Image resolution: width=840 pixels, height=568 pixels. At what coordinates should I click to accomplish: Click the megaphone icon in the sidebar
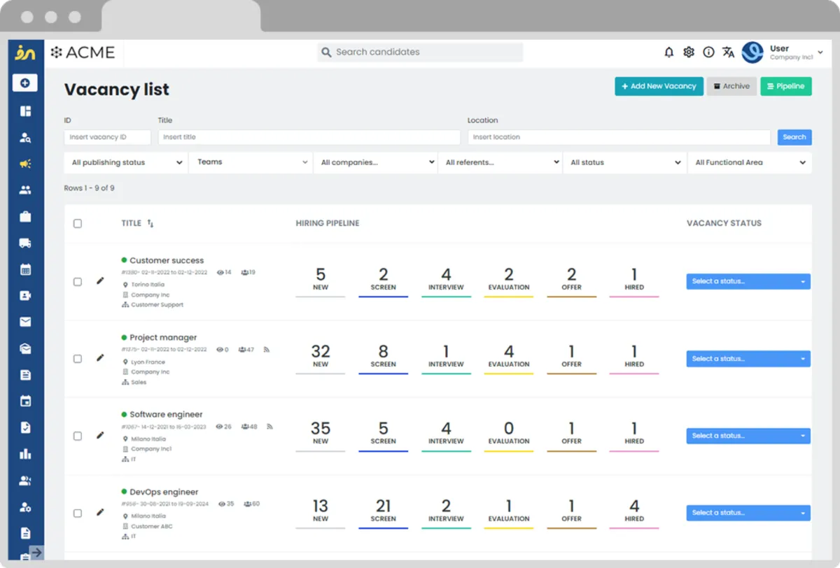click(x=25, y=164)
